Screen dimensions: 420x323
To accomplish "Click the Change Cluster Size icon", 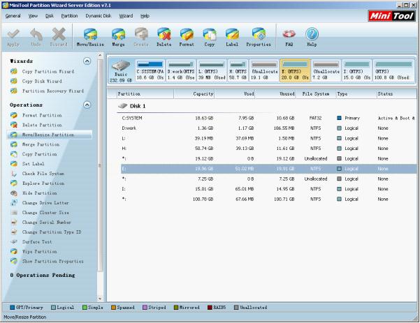I will pos(14,213).
